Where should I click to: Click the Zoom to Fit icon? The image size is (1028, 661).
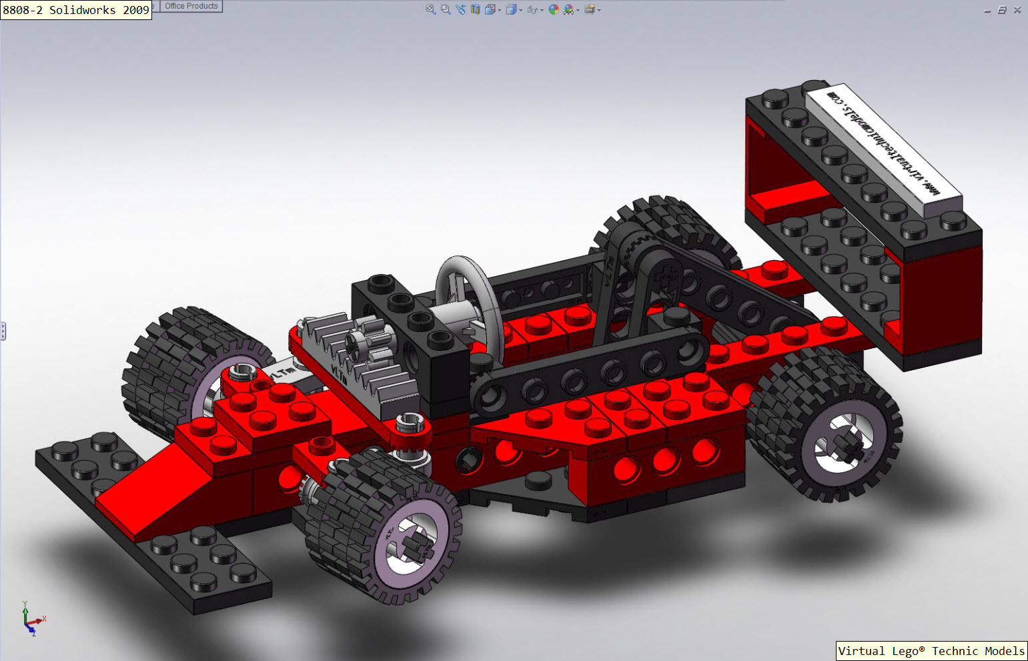431,9
